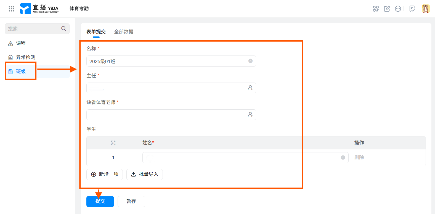
Task: Select person for 缺省体育老师 field
Action: click(250, 115)
